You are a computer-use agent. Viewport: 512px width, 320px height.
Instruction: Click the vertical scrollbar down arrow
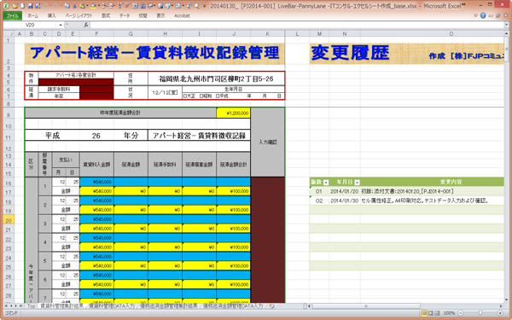click(507, 300)
